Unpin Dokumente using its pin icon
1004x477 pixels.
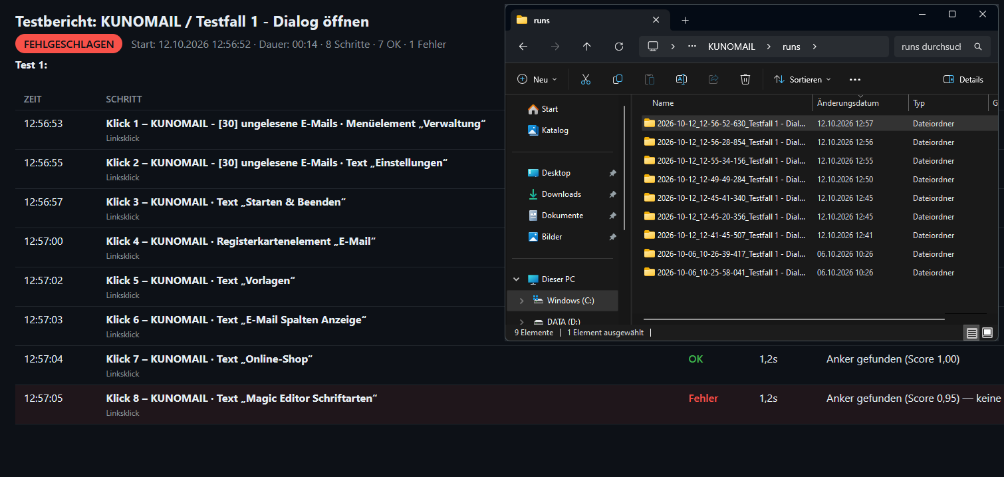pyautogui.click(x=612, y=216)
